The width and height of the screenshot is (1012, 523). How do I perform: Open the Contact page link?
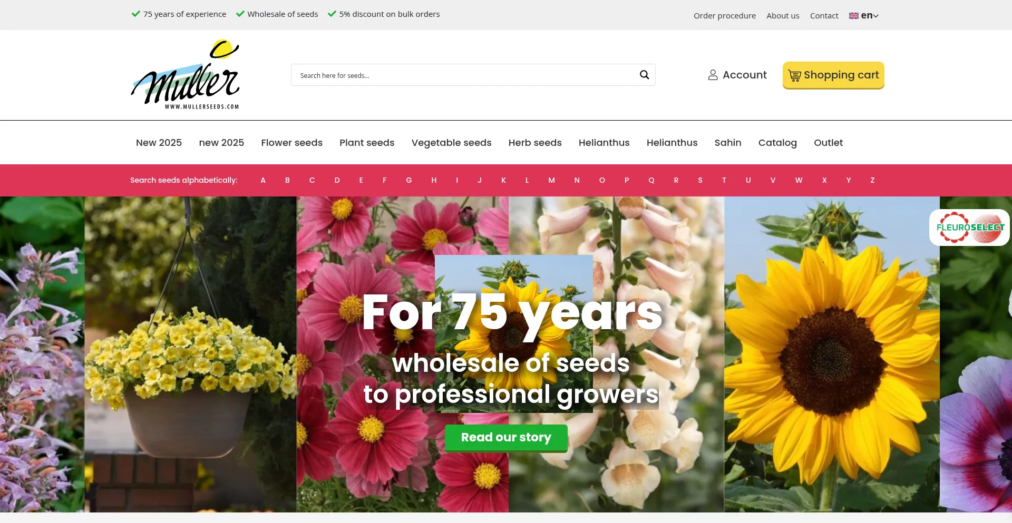coord(824,16)
